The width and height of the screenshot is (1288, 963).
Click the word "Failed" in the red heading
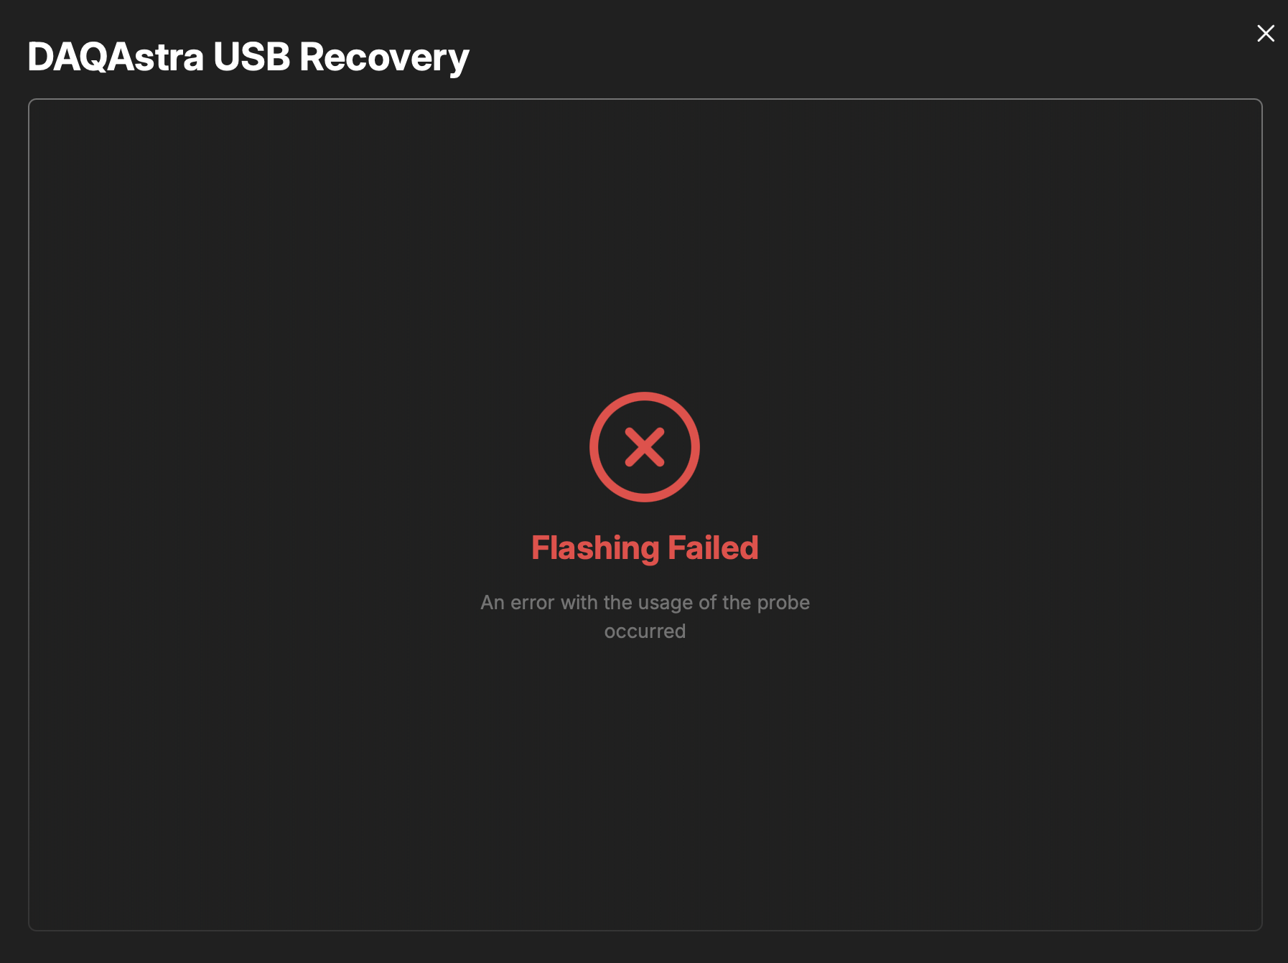713,548
